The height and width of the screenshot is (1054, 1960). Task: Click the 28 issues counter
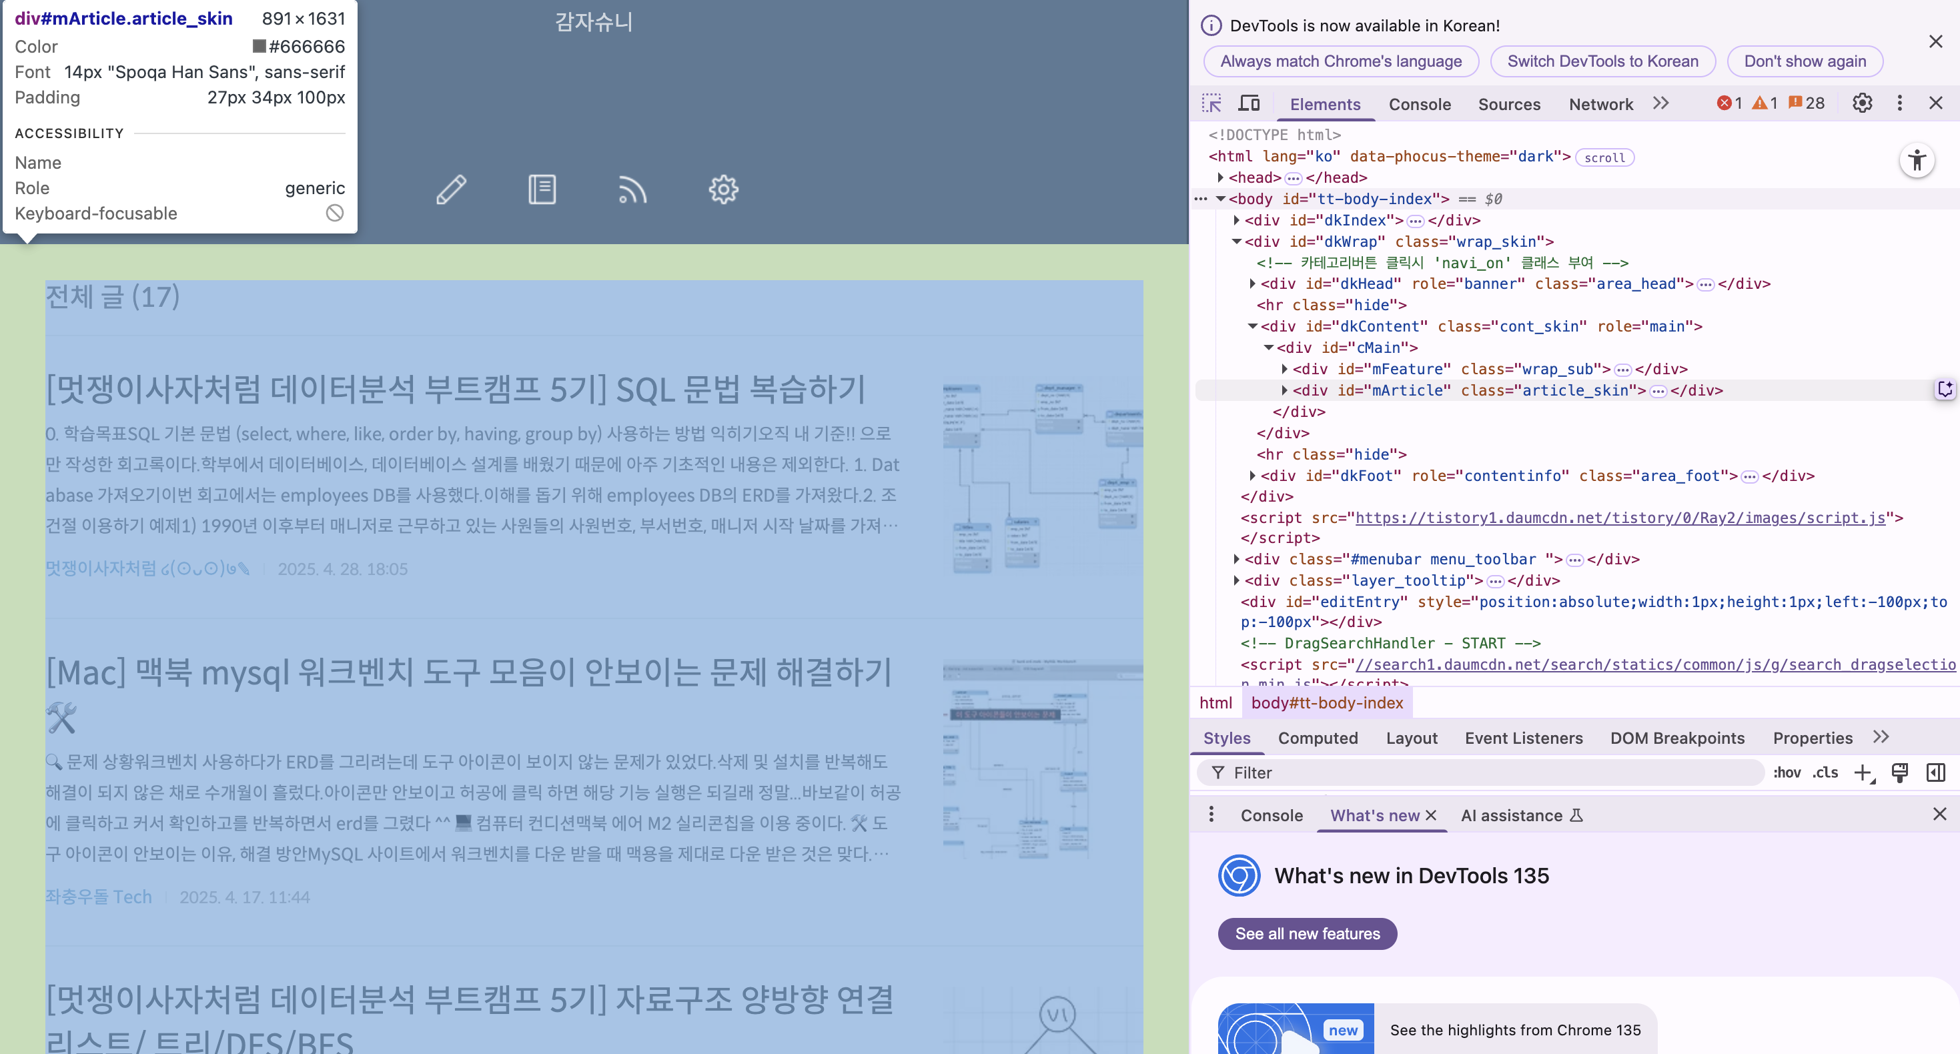click(x=1807, y=103)
